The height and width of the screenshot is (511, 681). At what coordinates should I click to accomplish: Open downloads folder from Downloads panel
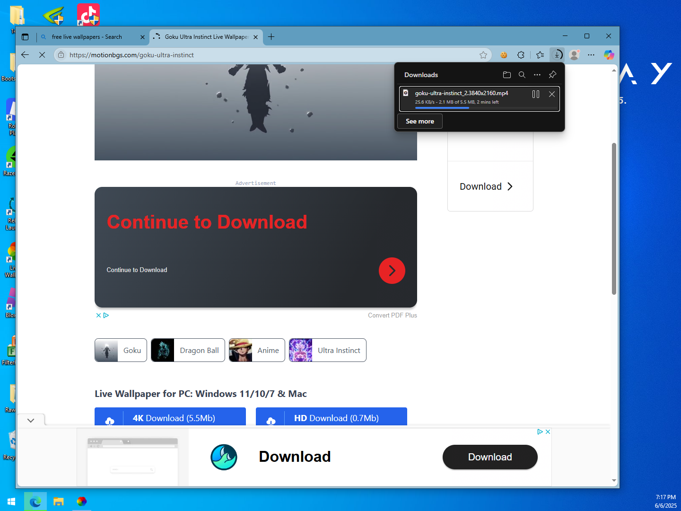click(x=507, y=75)
